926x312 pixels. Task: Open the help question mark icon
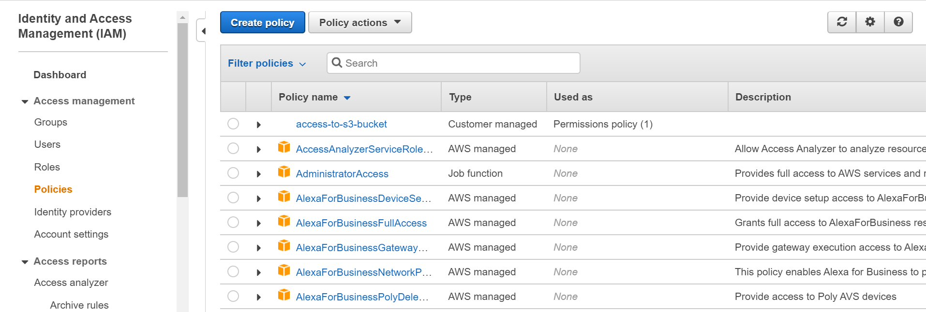pos(898,22)
